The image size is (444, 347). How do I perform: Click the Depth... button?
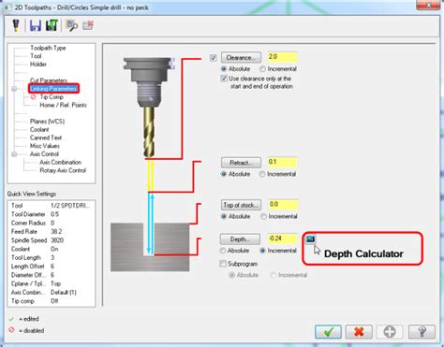coord(240,239)
